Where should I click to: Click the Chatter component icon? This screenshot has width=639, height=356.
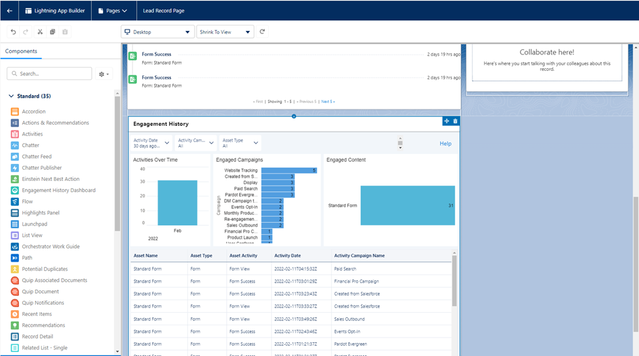(x=14, y=145)
